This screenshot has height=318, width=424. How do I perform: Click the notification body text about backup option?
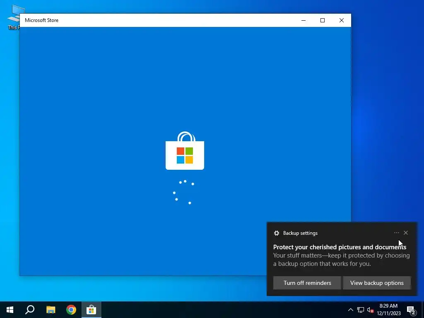[x=341, y=259]
